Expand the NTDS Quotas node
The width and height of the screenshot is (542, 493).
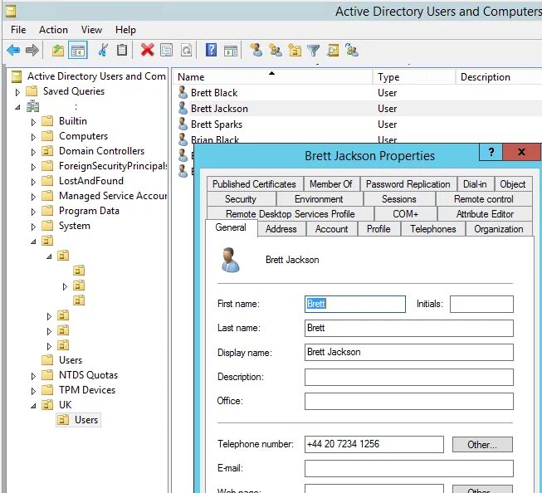pyautogui.click(x=33, y=376)
